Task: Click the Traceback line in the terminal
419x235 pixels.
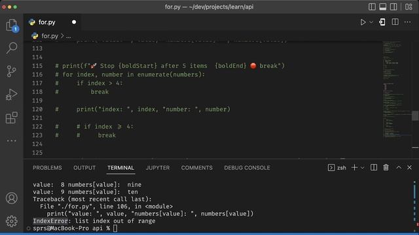Action: pyautogui.click(x=92, y=199)
